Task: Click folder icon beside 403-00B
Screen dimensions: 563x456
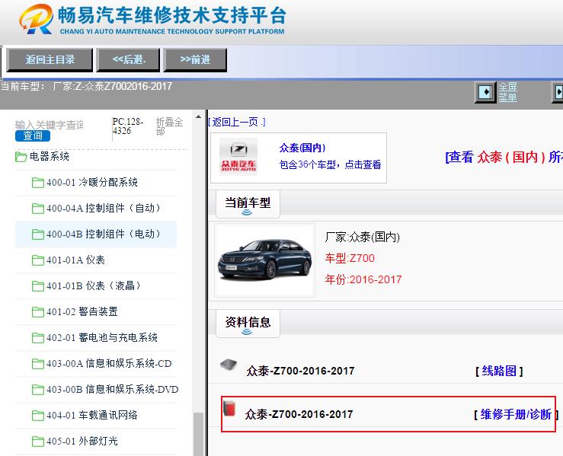Action: (37, 390)
